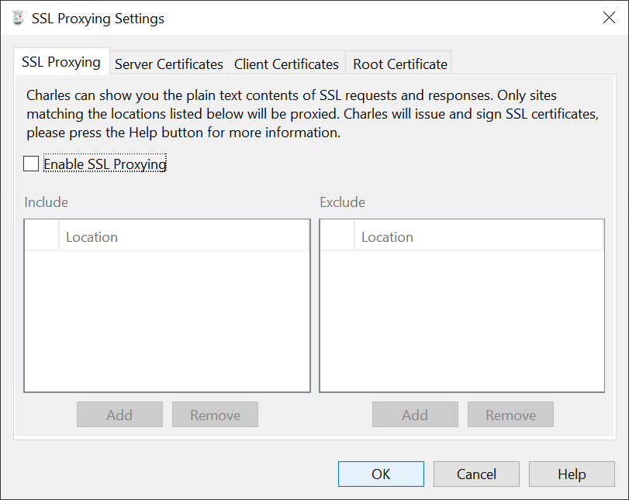629x500 pixels.
Task: Enable SSL Proxying checkbox
Action: tap(31, 164)
